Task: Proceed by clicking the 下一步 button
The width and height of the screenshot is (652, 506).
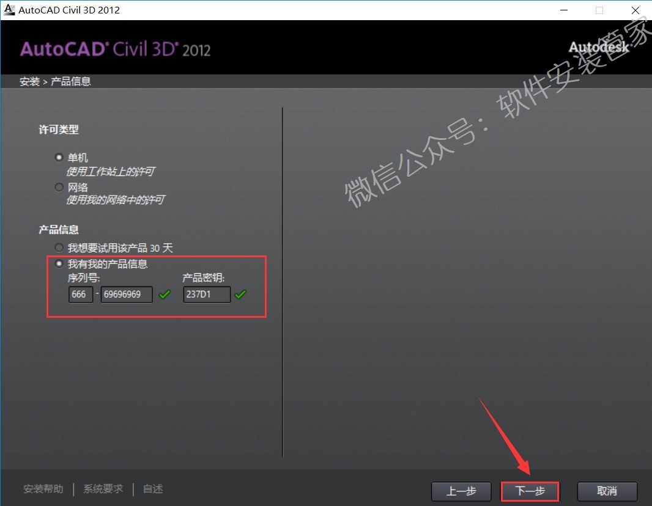Action: [530, 491]
